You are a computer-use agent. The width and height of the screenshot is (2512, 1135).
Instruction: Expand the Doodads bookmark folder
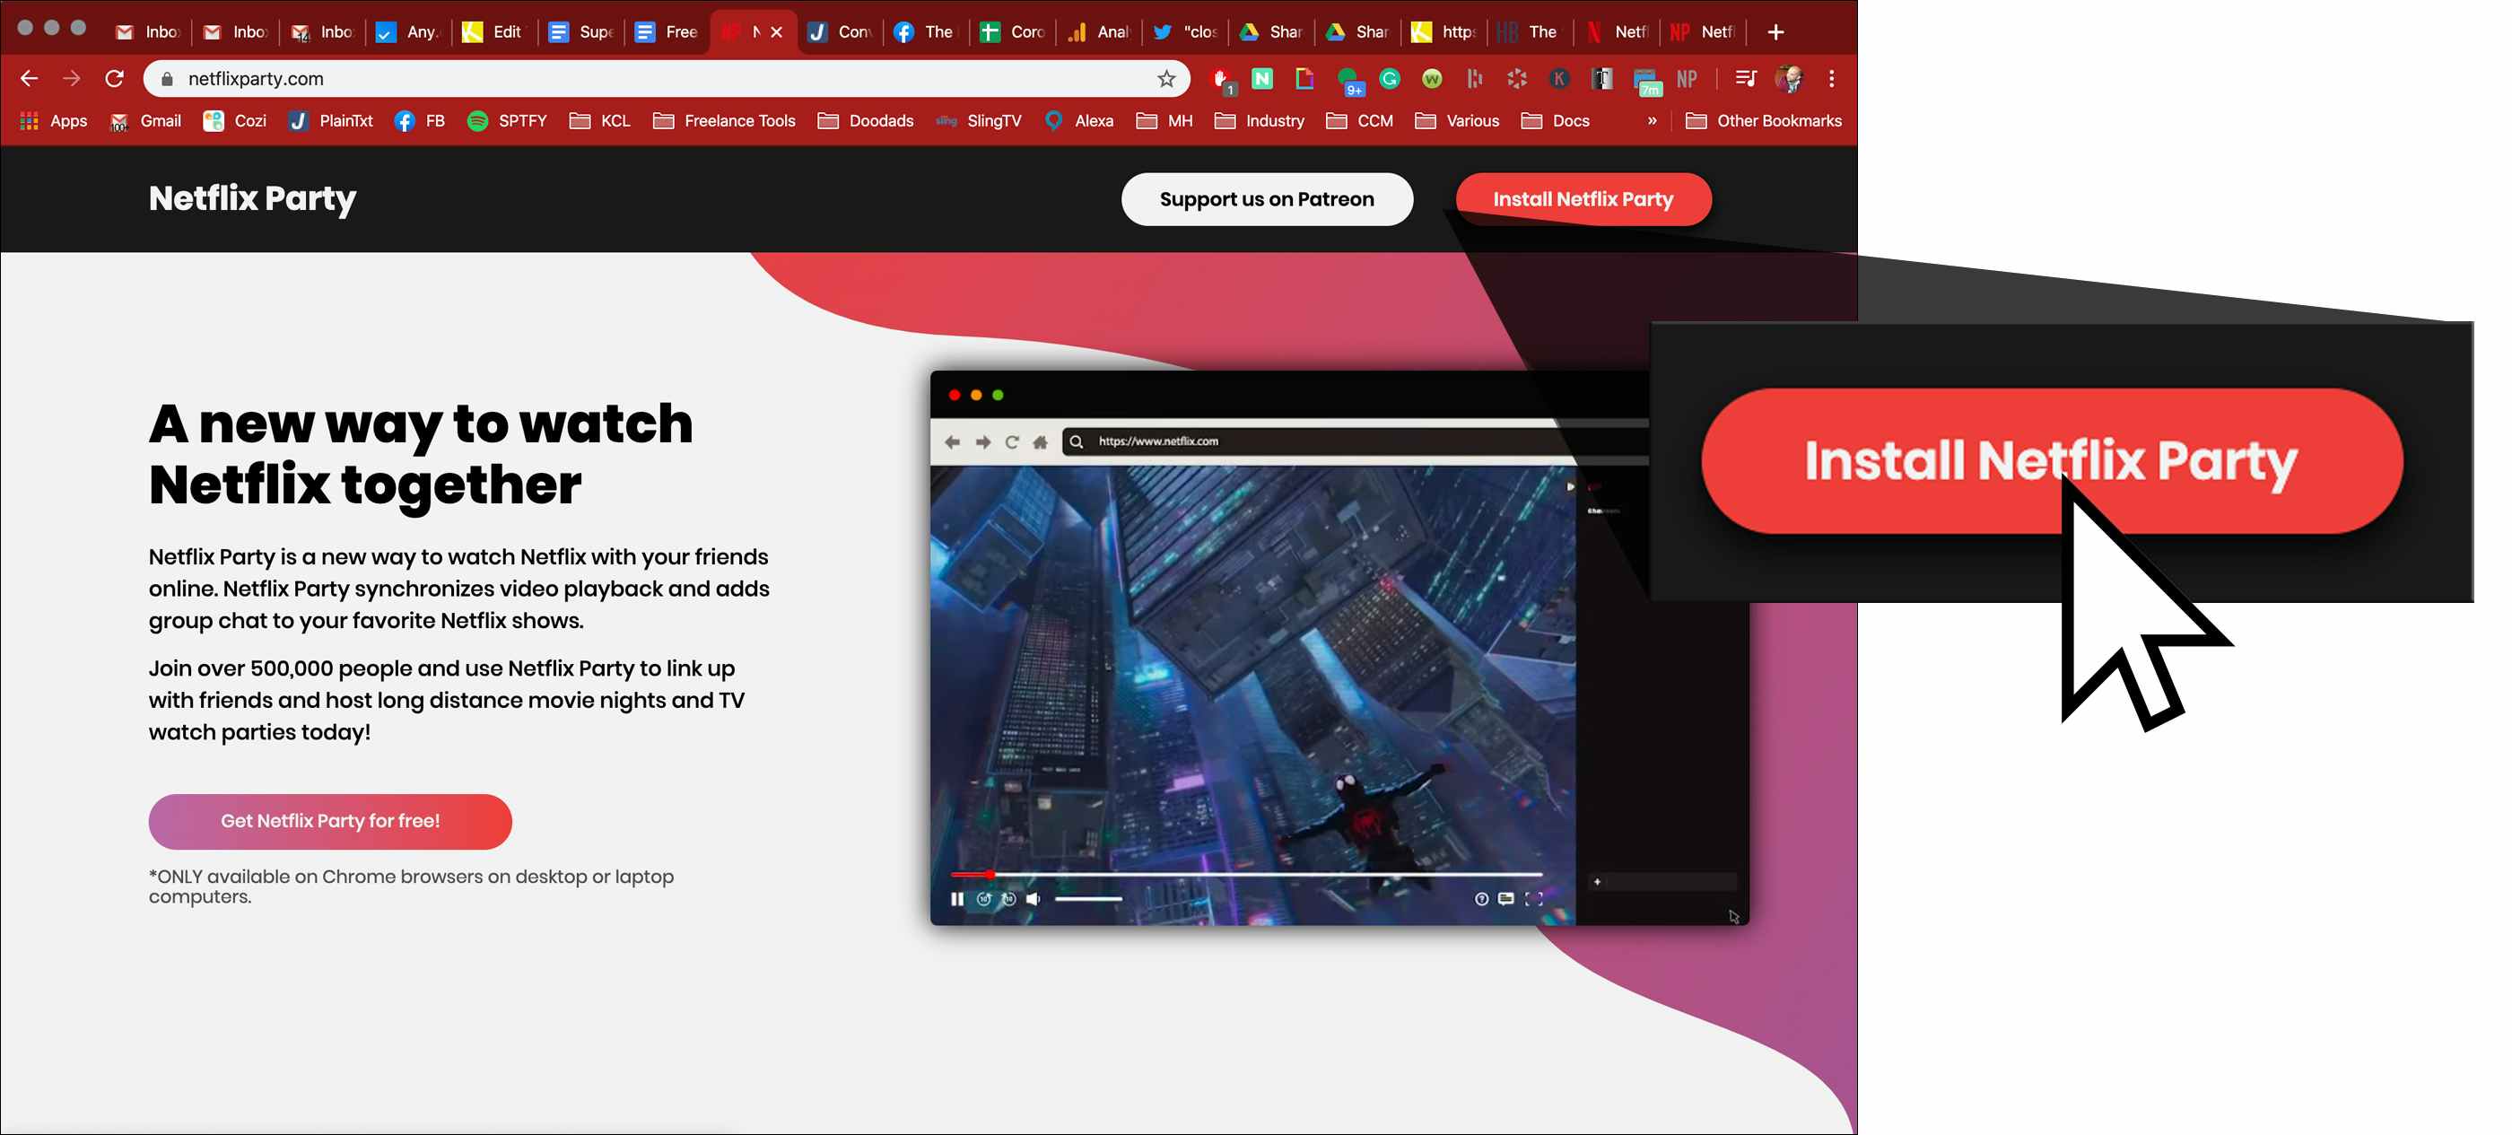coord(866,121)
